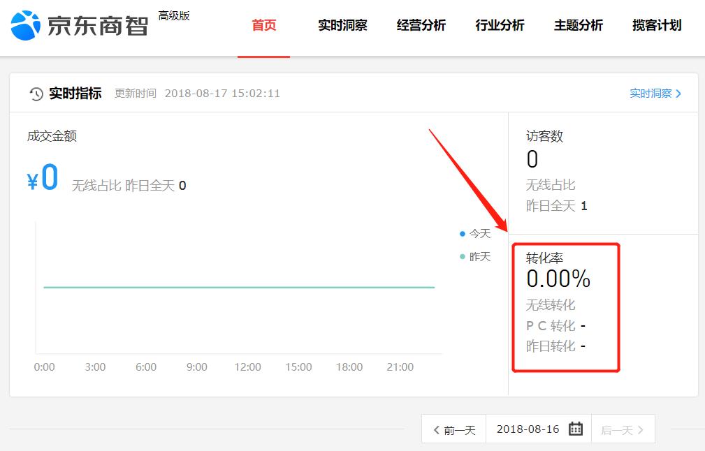705x451 pixels.
Task: Hide the 昨天 line using its legend entry
Action: (x=478, y=256)
